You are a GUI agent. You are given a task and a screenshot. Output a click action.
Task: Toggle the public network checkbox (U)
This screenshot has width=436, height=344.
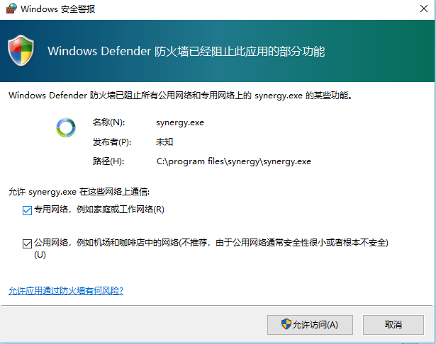[x=27, y=243]
